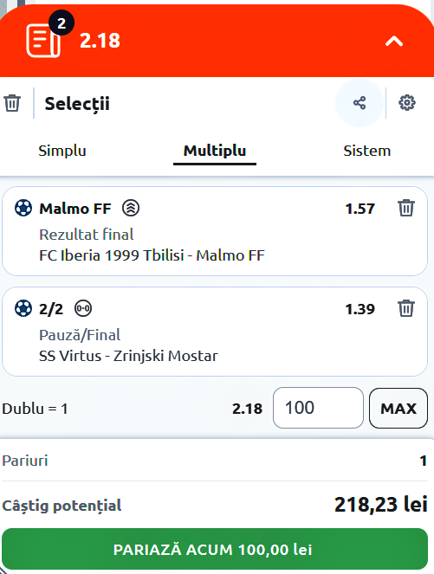Remove the Malmo FF selection
This screenshot has width=434, height=574.
coord(406,208)
